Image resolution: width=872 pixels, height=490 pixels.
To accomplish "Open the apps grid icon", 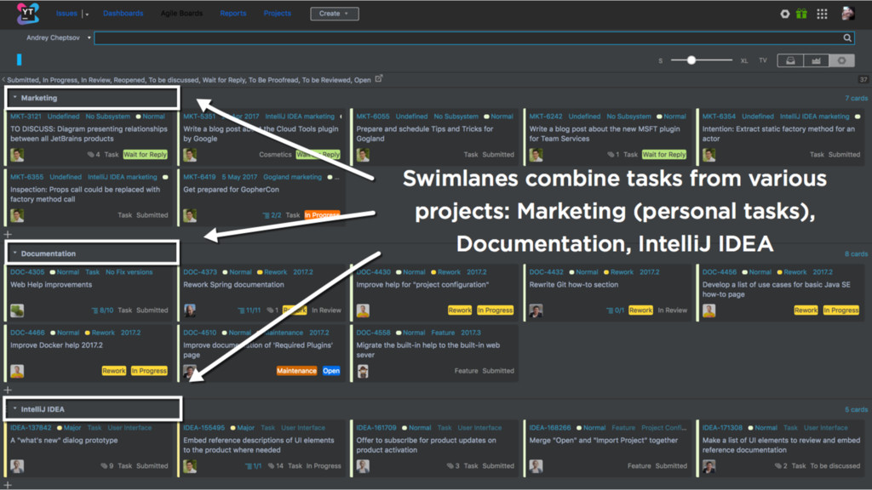I will 822,14.
